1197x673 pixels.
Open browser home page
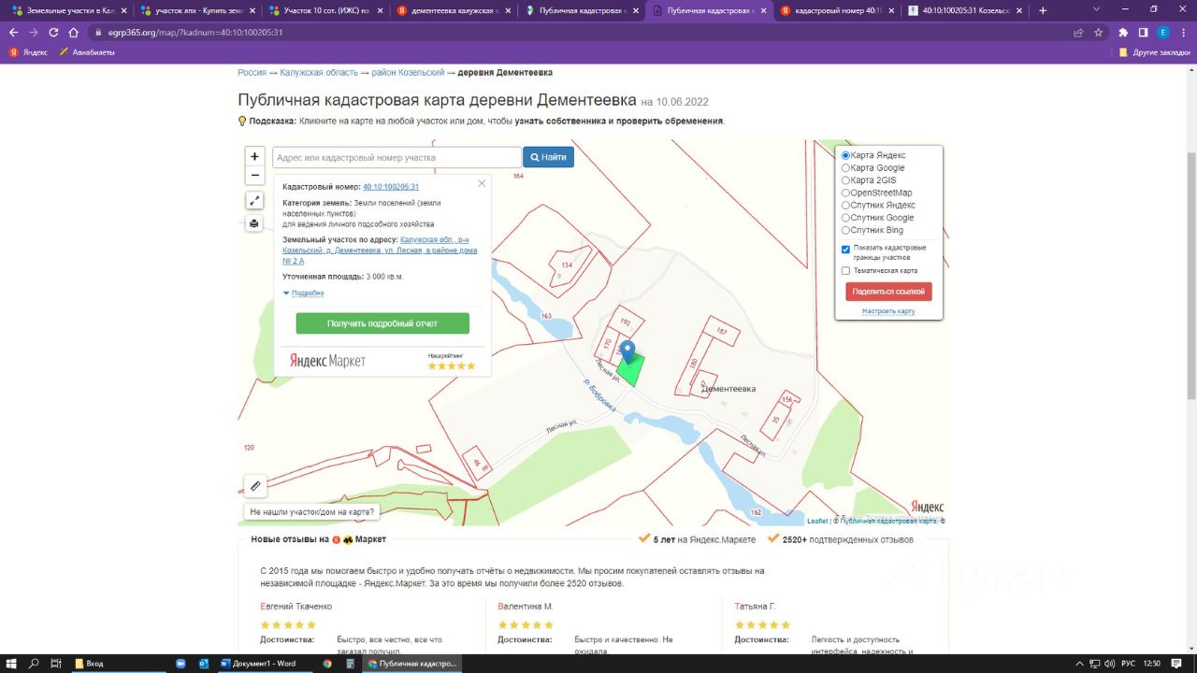coord(74,32)
